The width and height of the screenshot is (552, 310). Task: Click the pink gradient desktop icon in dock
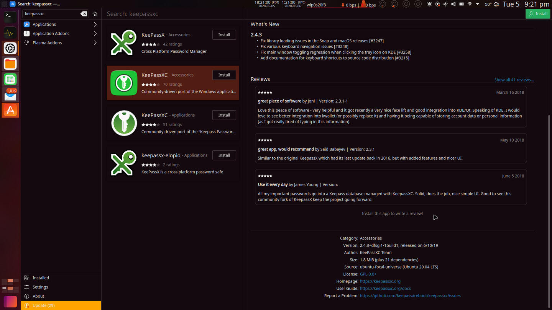coord(10,301)
